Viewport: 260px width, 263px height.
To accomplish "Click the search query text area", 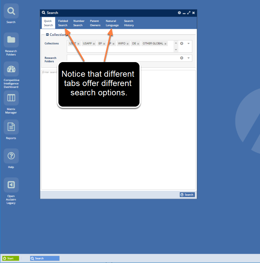I will (119, 130).
